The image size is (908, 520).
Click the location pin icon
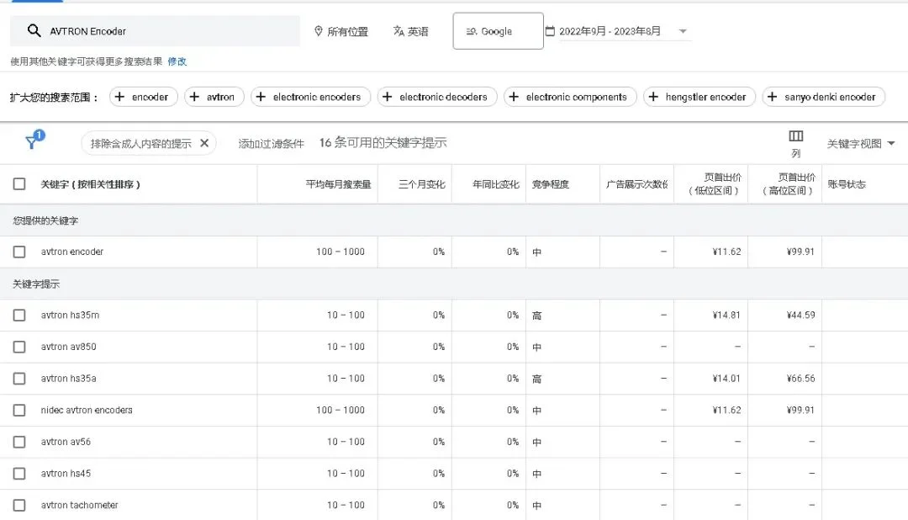318,31
